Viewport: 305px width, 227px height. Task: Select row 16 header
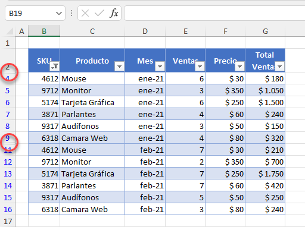point(8,209)
